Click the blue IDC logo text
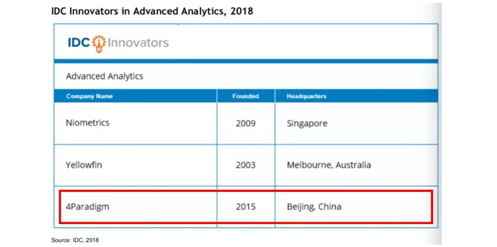 click(x=79, y=43)
